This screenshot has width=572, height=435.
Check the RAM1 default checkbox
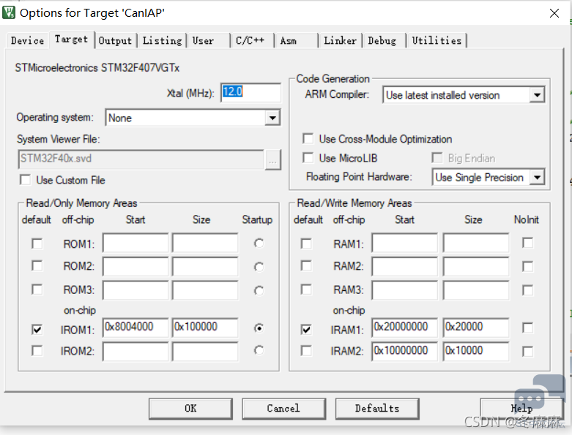pos(306,243)
